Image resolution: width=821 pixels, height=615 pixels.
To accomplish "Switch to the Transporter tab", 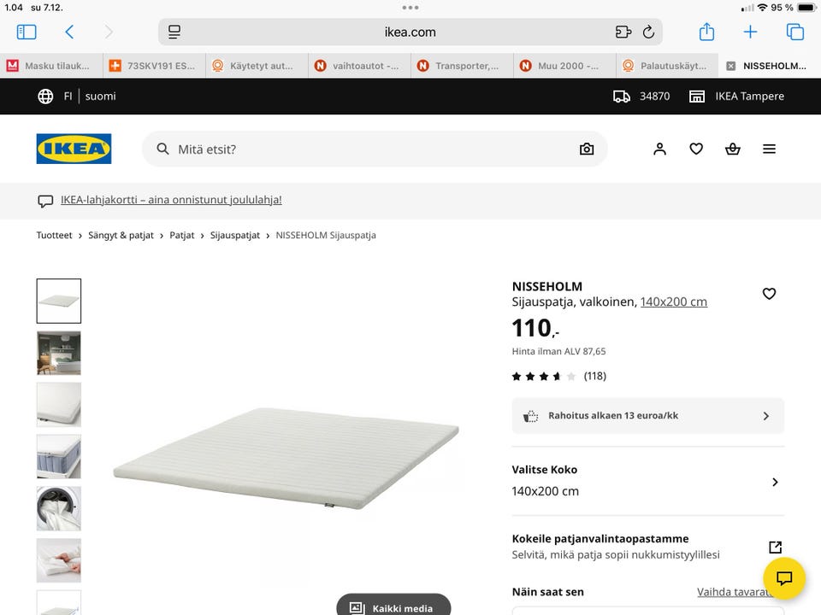I will click(x=462, y=66).
